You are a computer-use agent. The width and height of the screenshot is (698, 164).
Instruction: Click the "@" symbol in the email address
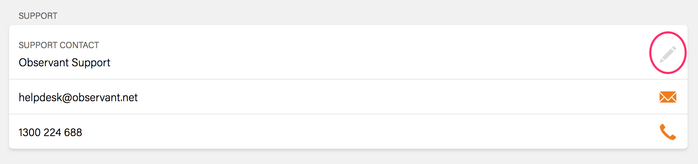click(x=67, y=98)
